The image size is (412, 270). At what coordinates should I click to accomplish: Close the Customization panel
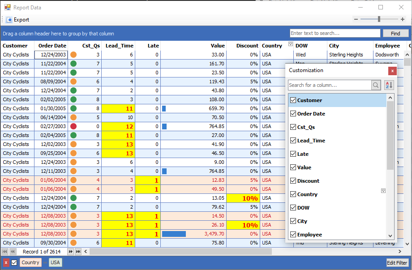coord(392,71)
